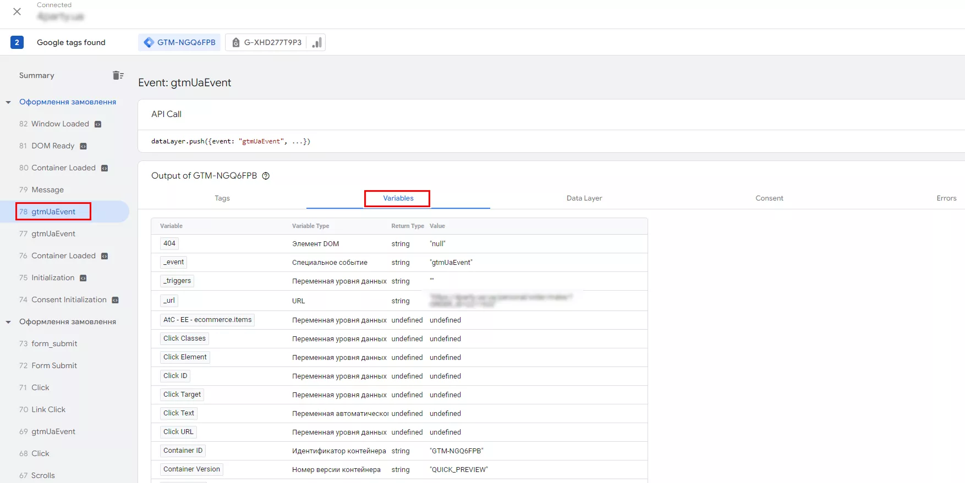
Task: Click the code icon next to 81 DOM Ready
Action: click(x=84, y=146)
